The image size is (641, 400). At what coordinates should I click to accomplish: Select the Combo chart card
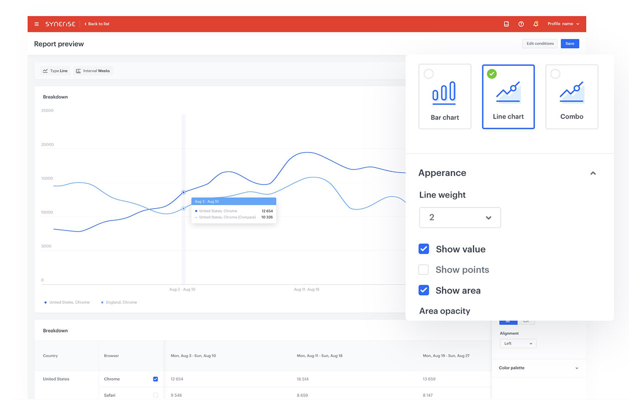[572, 96]
